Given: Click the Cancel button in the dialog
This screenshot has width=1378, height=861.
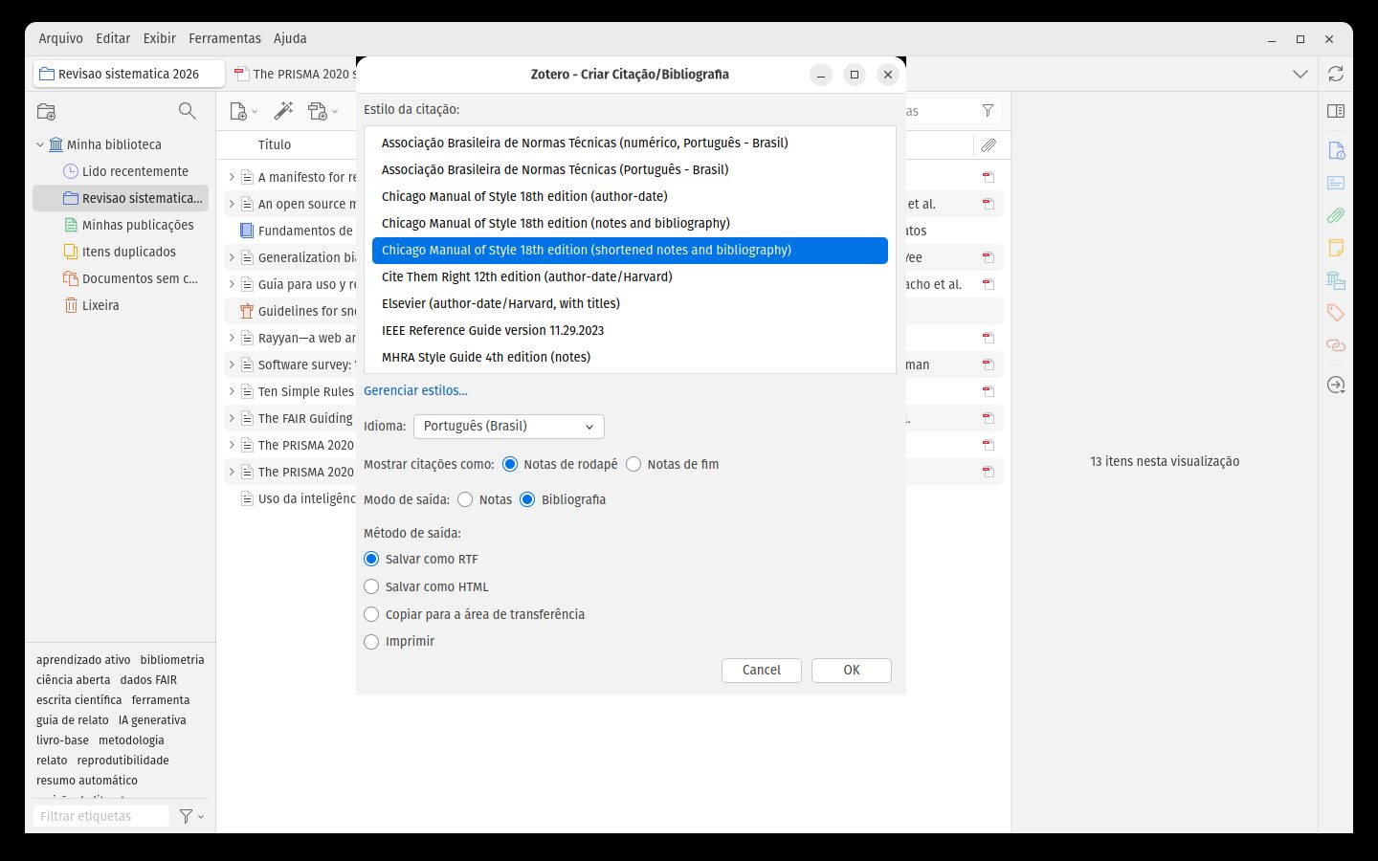Looking at the screenshot, I should pos(762,670).
